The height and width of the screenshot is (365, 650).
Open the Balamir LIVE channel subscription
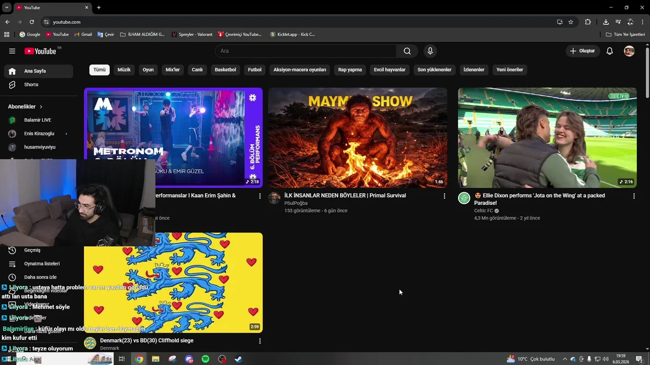point(38,120)
